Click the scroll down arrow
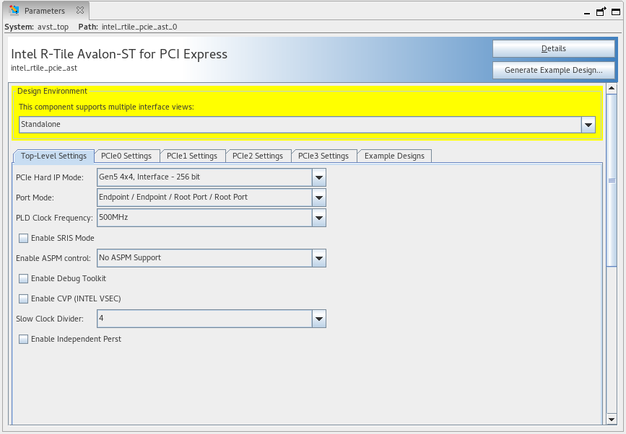The image size is (626, 434). point(612,419)
